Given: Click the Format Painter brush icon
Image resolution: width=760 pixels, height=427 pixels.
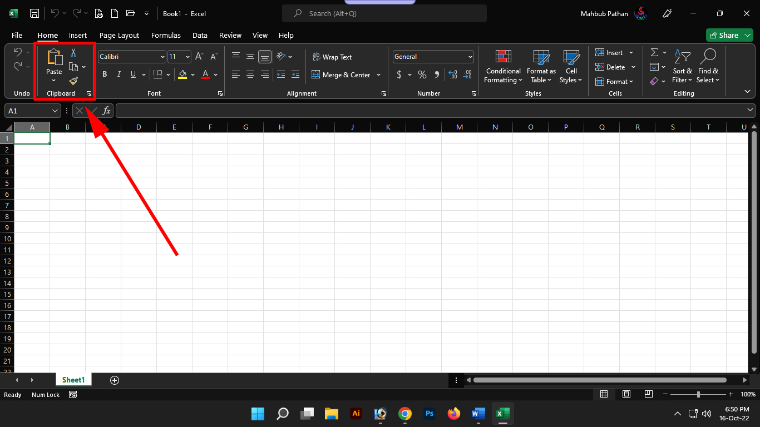Looking at the screenshot, I should [x=73, y=81].
